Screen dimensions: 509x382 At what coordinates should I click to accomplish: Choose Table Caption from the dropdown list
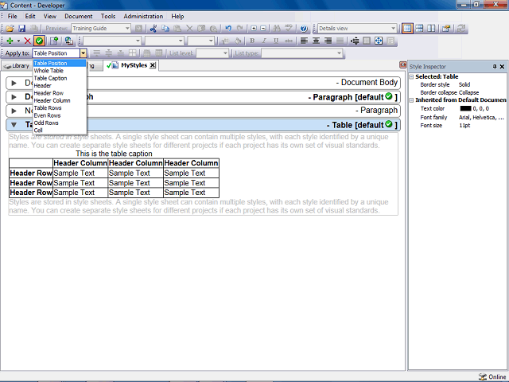pyautogui.click(x=60, y=78)
